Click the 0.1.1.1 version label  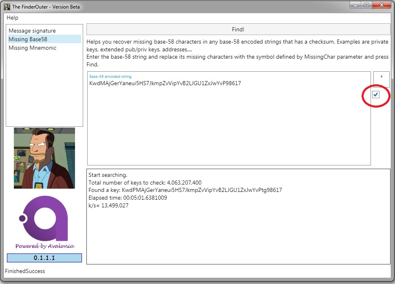pyautogui.click(x=44, y=258)
